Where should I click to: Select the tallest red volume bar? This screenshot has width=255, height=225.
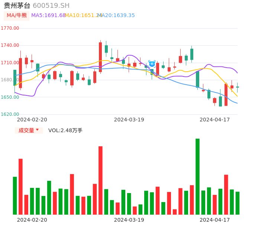click(x=100, y=180)
